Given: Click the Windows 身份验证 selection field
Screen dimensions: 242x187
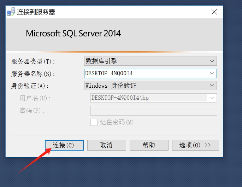Looking at the screenshot, I should pos(146,86).
